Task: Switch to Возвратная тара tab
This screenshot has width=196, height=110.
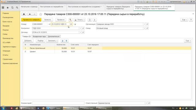Action: [39, 37]
